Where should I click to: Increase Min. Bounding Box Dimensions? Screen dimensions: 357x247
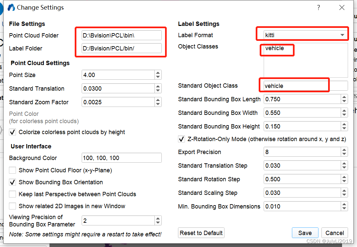point(344,204)
